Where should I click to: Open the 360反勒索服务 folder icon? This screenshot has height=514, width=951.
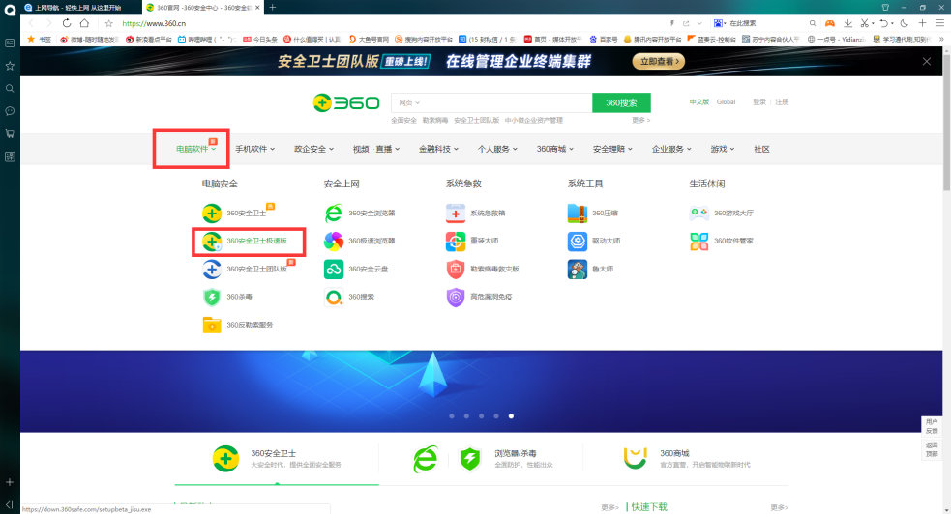(212, 325)
